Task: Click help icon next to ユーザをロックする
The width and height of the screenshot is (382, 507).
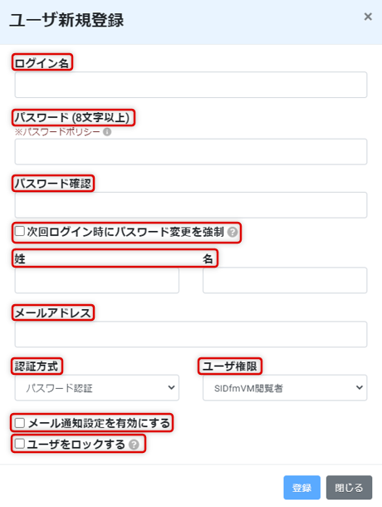Action: [134, 445]
